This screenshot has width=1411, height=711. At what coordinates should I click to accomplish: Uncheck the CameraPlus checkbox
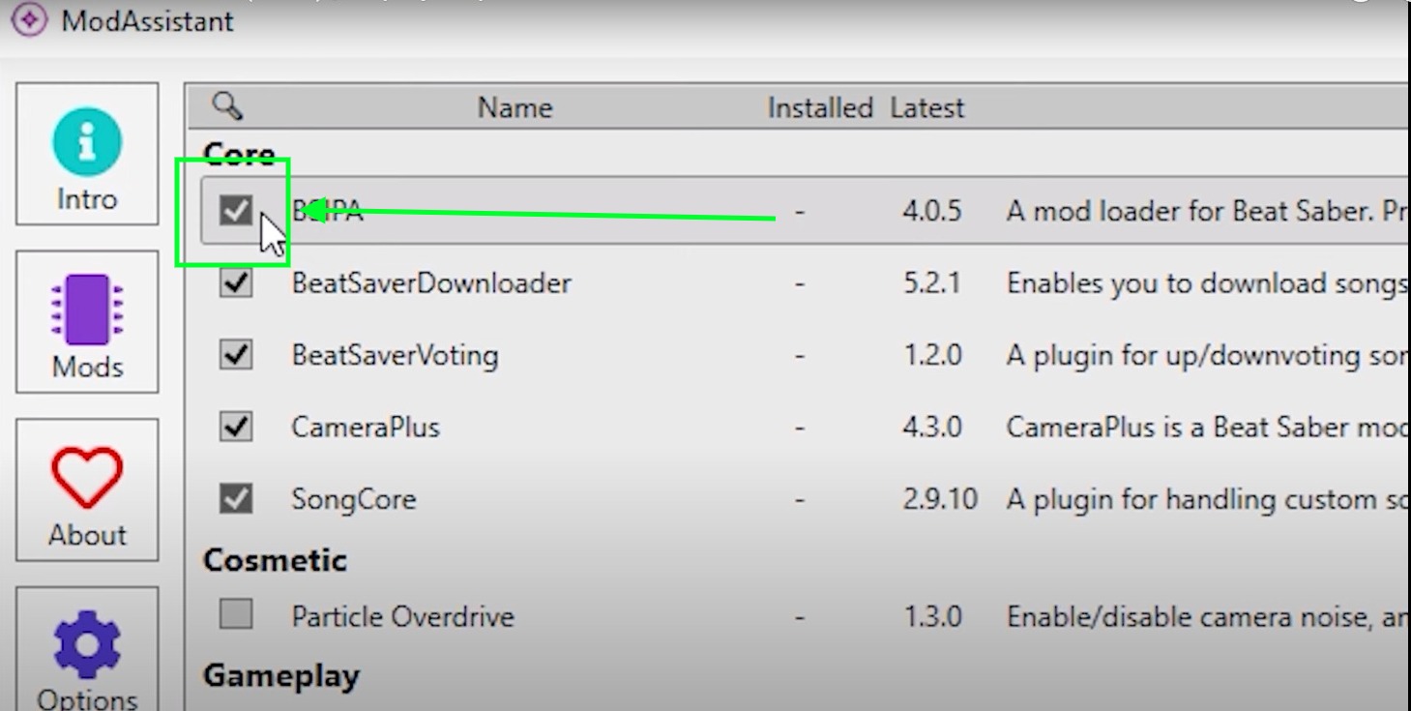coord(236,427)
